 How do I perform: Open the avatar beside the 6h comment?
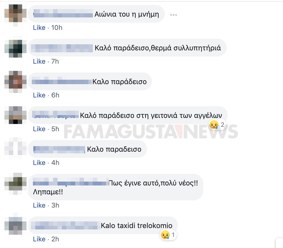15,81
